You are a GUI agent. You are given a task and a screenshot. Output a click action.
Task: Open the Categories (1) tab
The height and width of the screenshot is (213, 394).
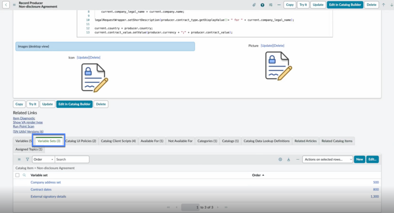pyautogui.click(x=207, y=141)
